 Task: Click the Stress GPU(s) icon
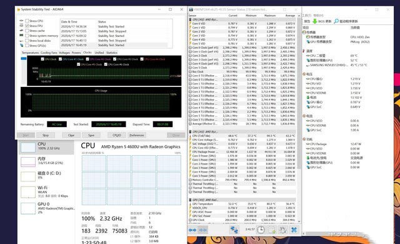pyautogui.click(x=21, y=46)
